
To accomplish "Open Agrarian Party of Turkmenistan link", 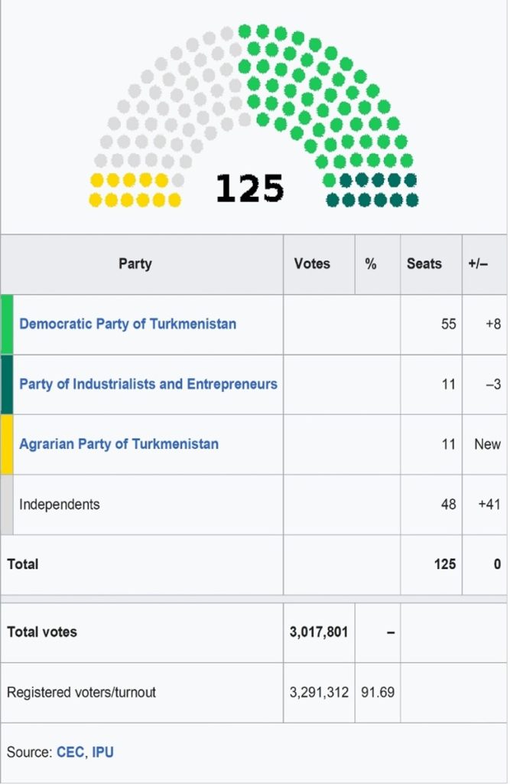I will [119, 444].
